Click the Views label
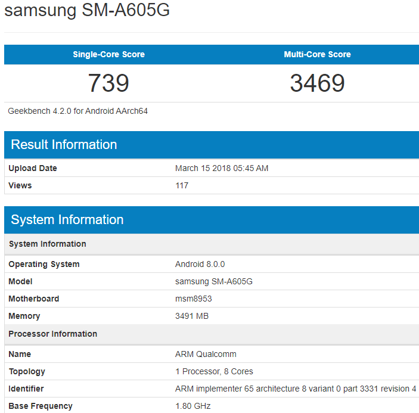Image resolution: width=419 pixels, height=413 pixels. point(20,185)
